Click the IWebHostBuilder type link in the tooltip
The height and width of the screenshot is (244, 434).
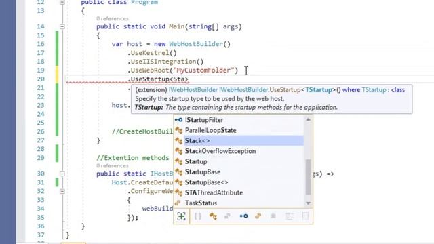point(193,90)
